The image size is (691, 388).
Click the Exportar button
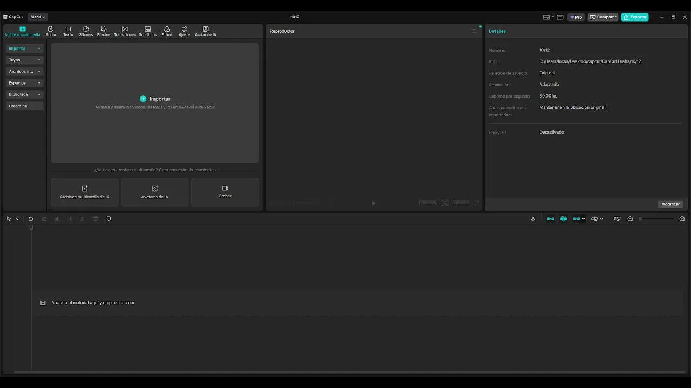(635, 17)
